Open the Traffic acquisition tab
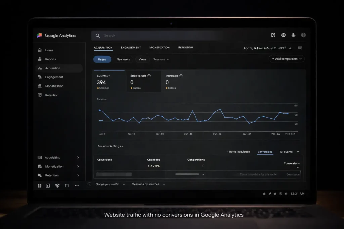The width and height of the screenshot is (344, 229). click(x=239, y=152)
